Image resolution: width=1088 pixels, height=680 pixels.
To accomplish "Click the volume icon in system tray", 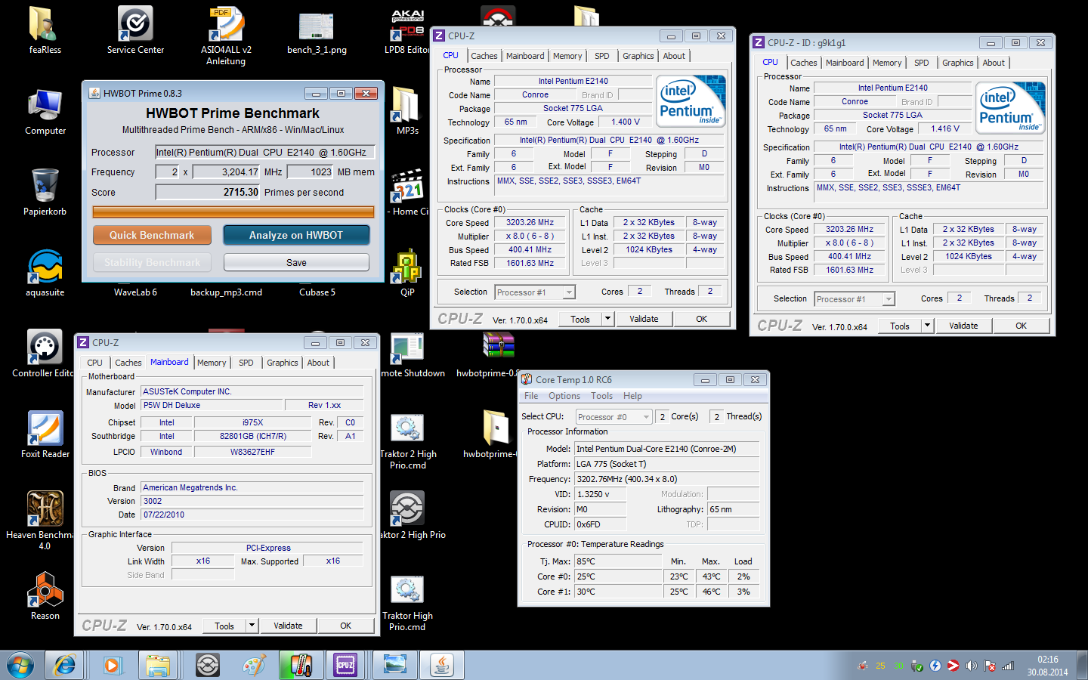I will [x=972, y=666].
